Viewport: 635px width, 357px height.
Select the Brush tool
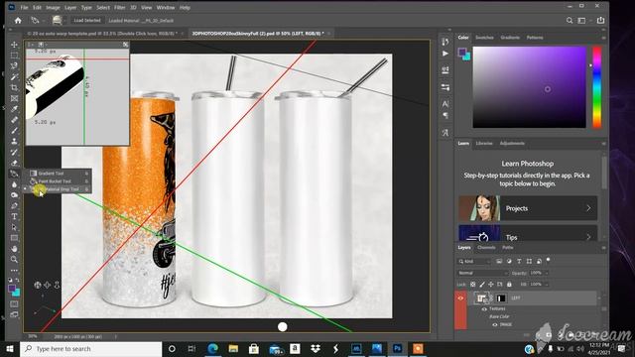[x=14, y=130]
